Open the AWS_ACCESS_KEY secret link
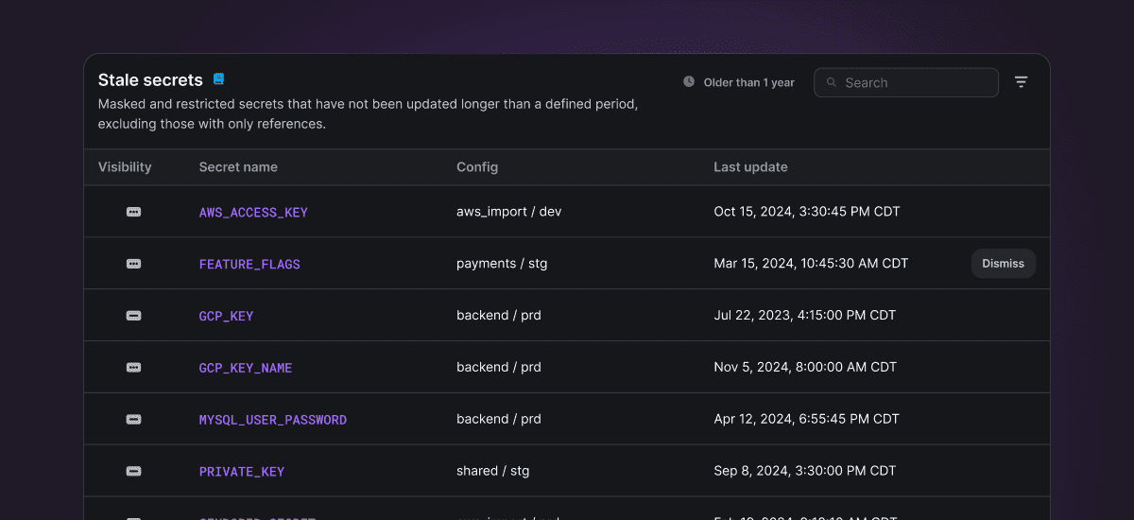 pos(253,213)
